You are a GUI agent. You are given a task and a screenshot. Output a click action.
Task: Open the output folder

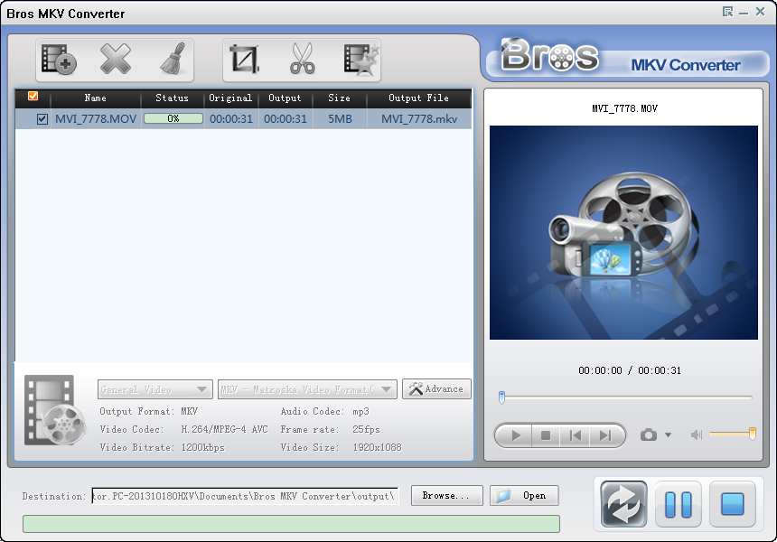click(x=524, y=495)
